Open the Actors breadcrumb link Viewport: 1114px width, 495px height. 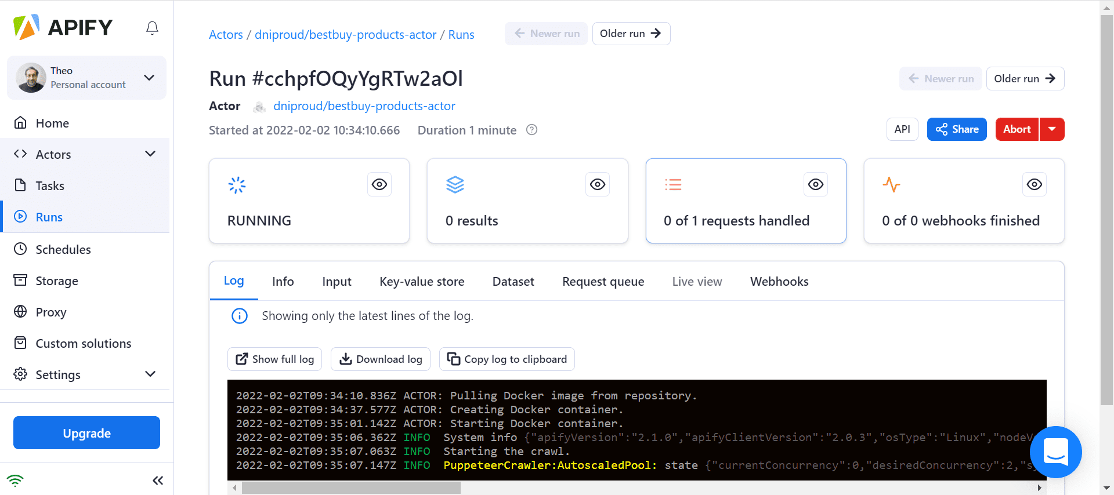226,35
